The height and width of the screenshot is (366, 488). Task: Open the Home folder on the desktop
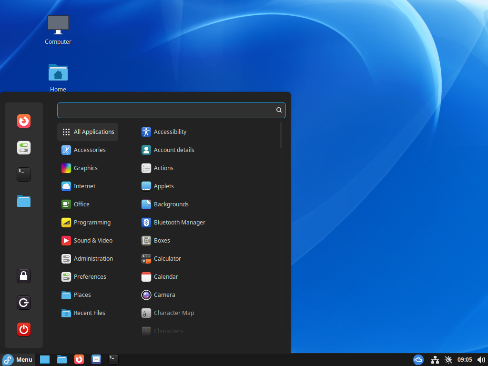[58, 77]
